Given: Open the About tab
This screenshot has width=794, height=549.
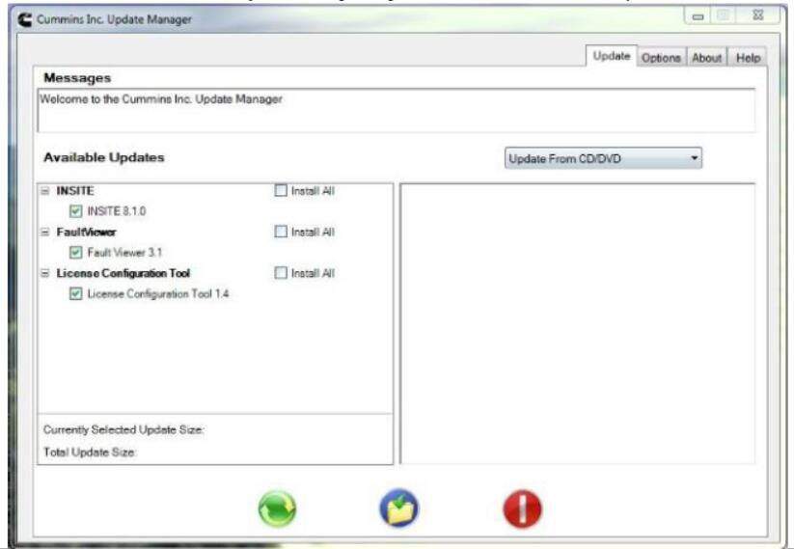Looking at the screenshot, I should pos(706,58).
